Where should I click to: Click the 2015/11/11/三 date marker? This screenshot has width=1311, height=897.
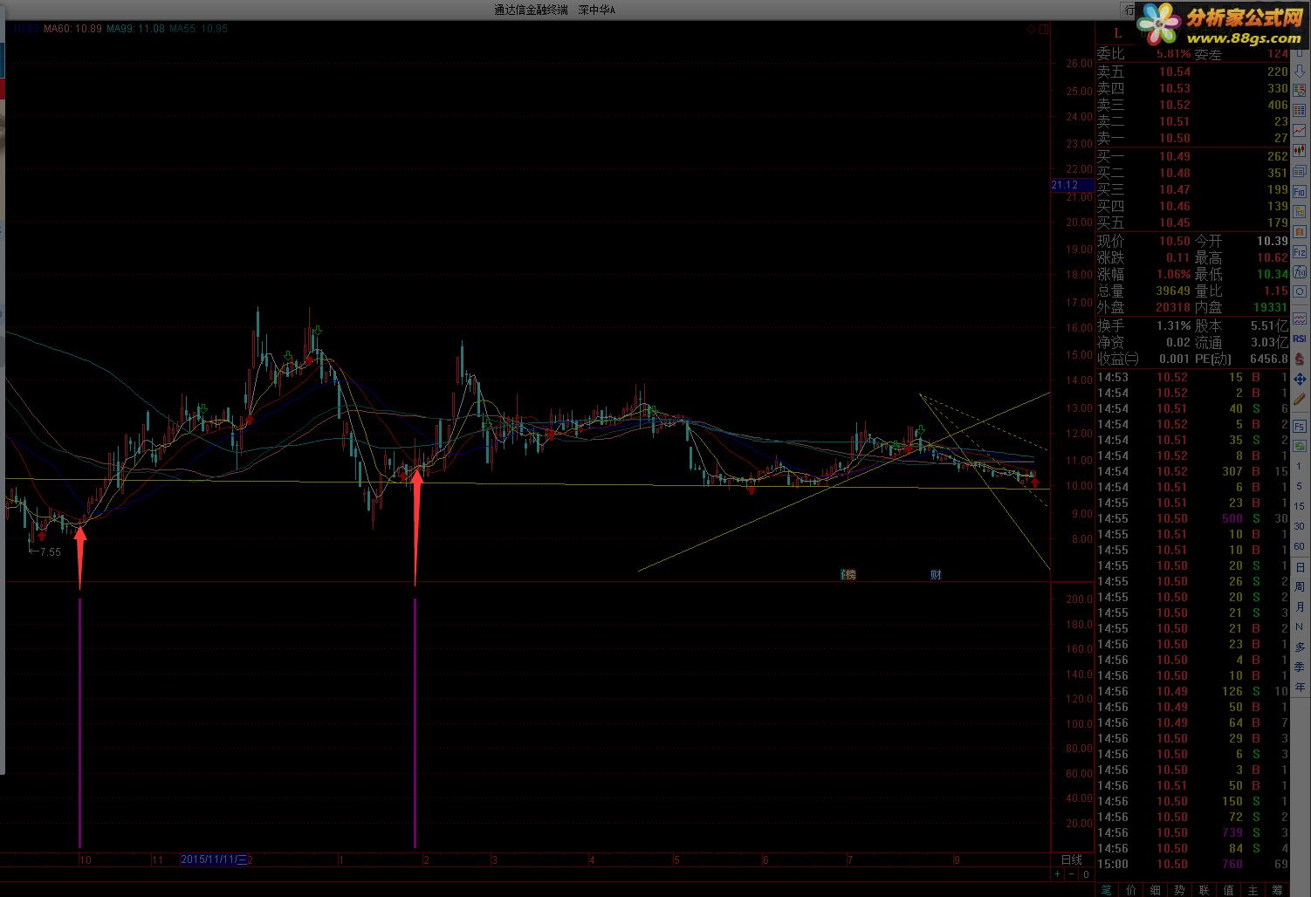tap(214, 859)
